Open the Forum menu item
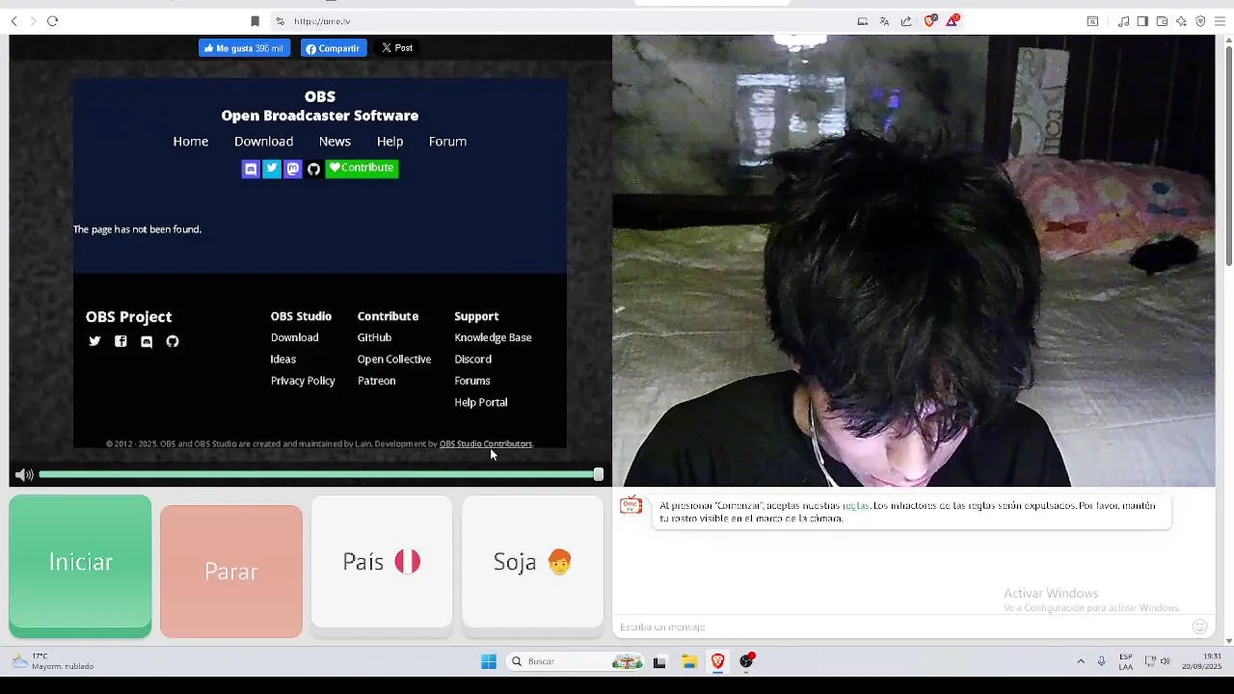The width and height of the screenshot is (1234, 694). pyautogui.click(x=447, y=141)
